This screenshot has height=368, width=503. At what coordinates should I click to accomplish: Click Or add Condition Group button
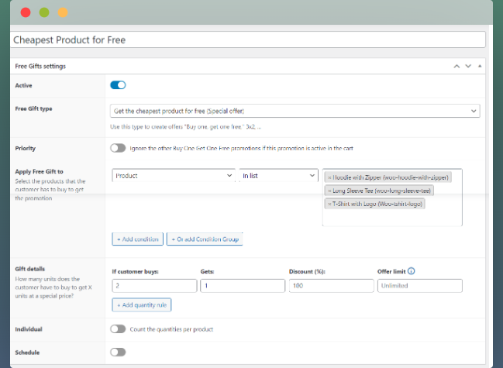(205, 239)
